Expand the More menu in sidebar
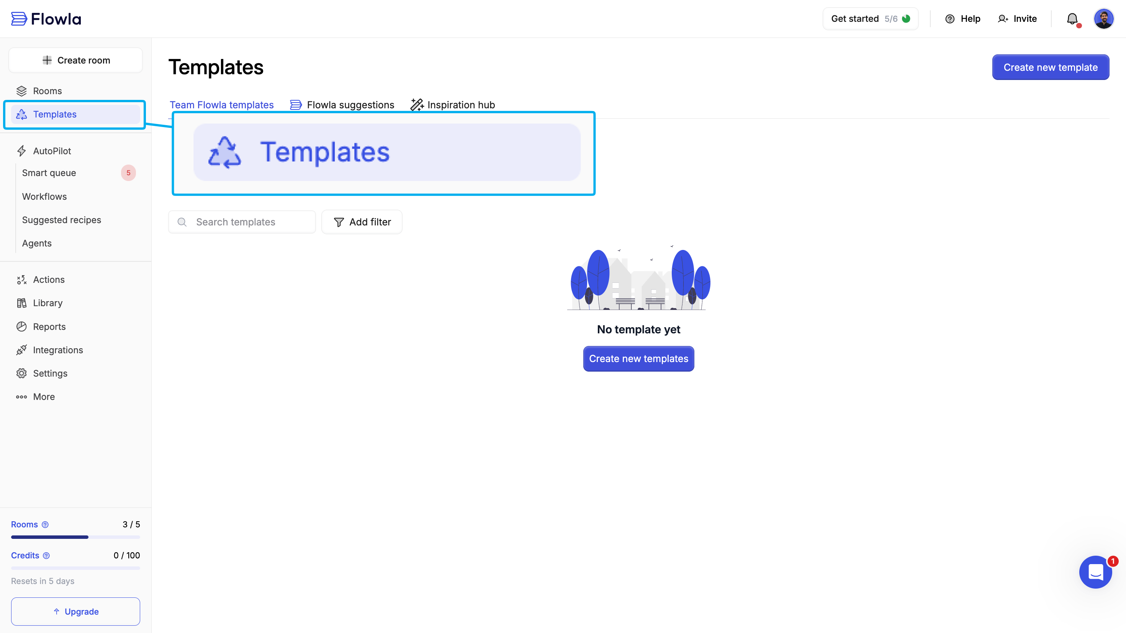Screen dimensions: 1126x633 click(44, 396)
